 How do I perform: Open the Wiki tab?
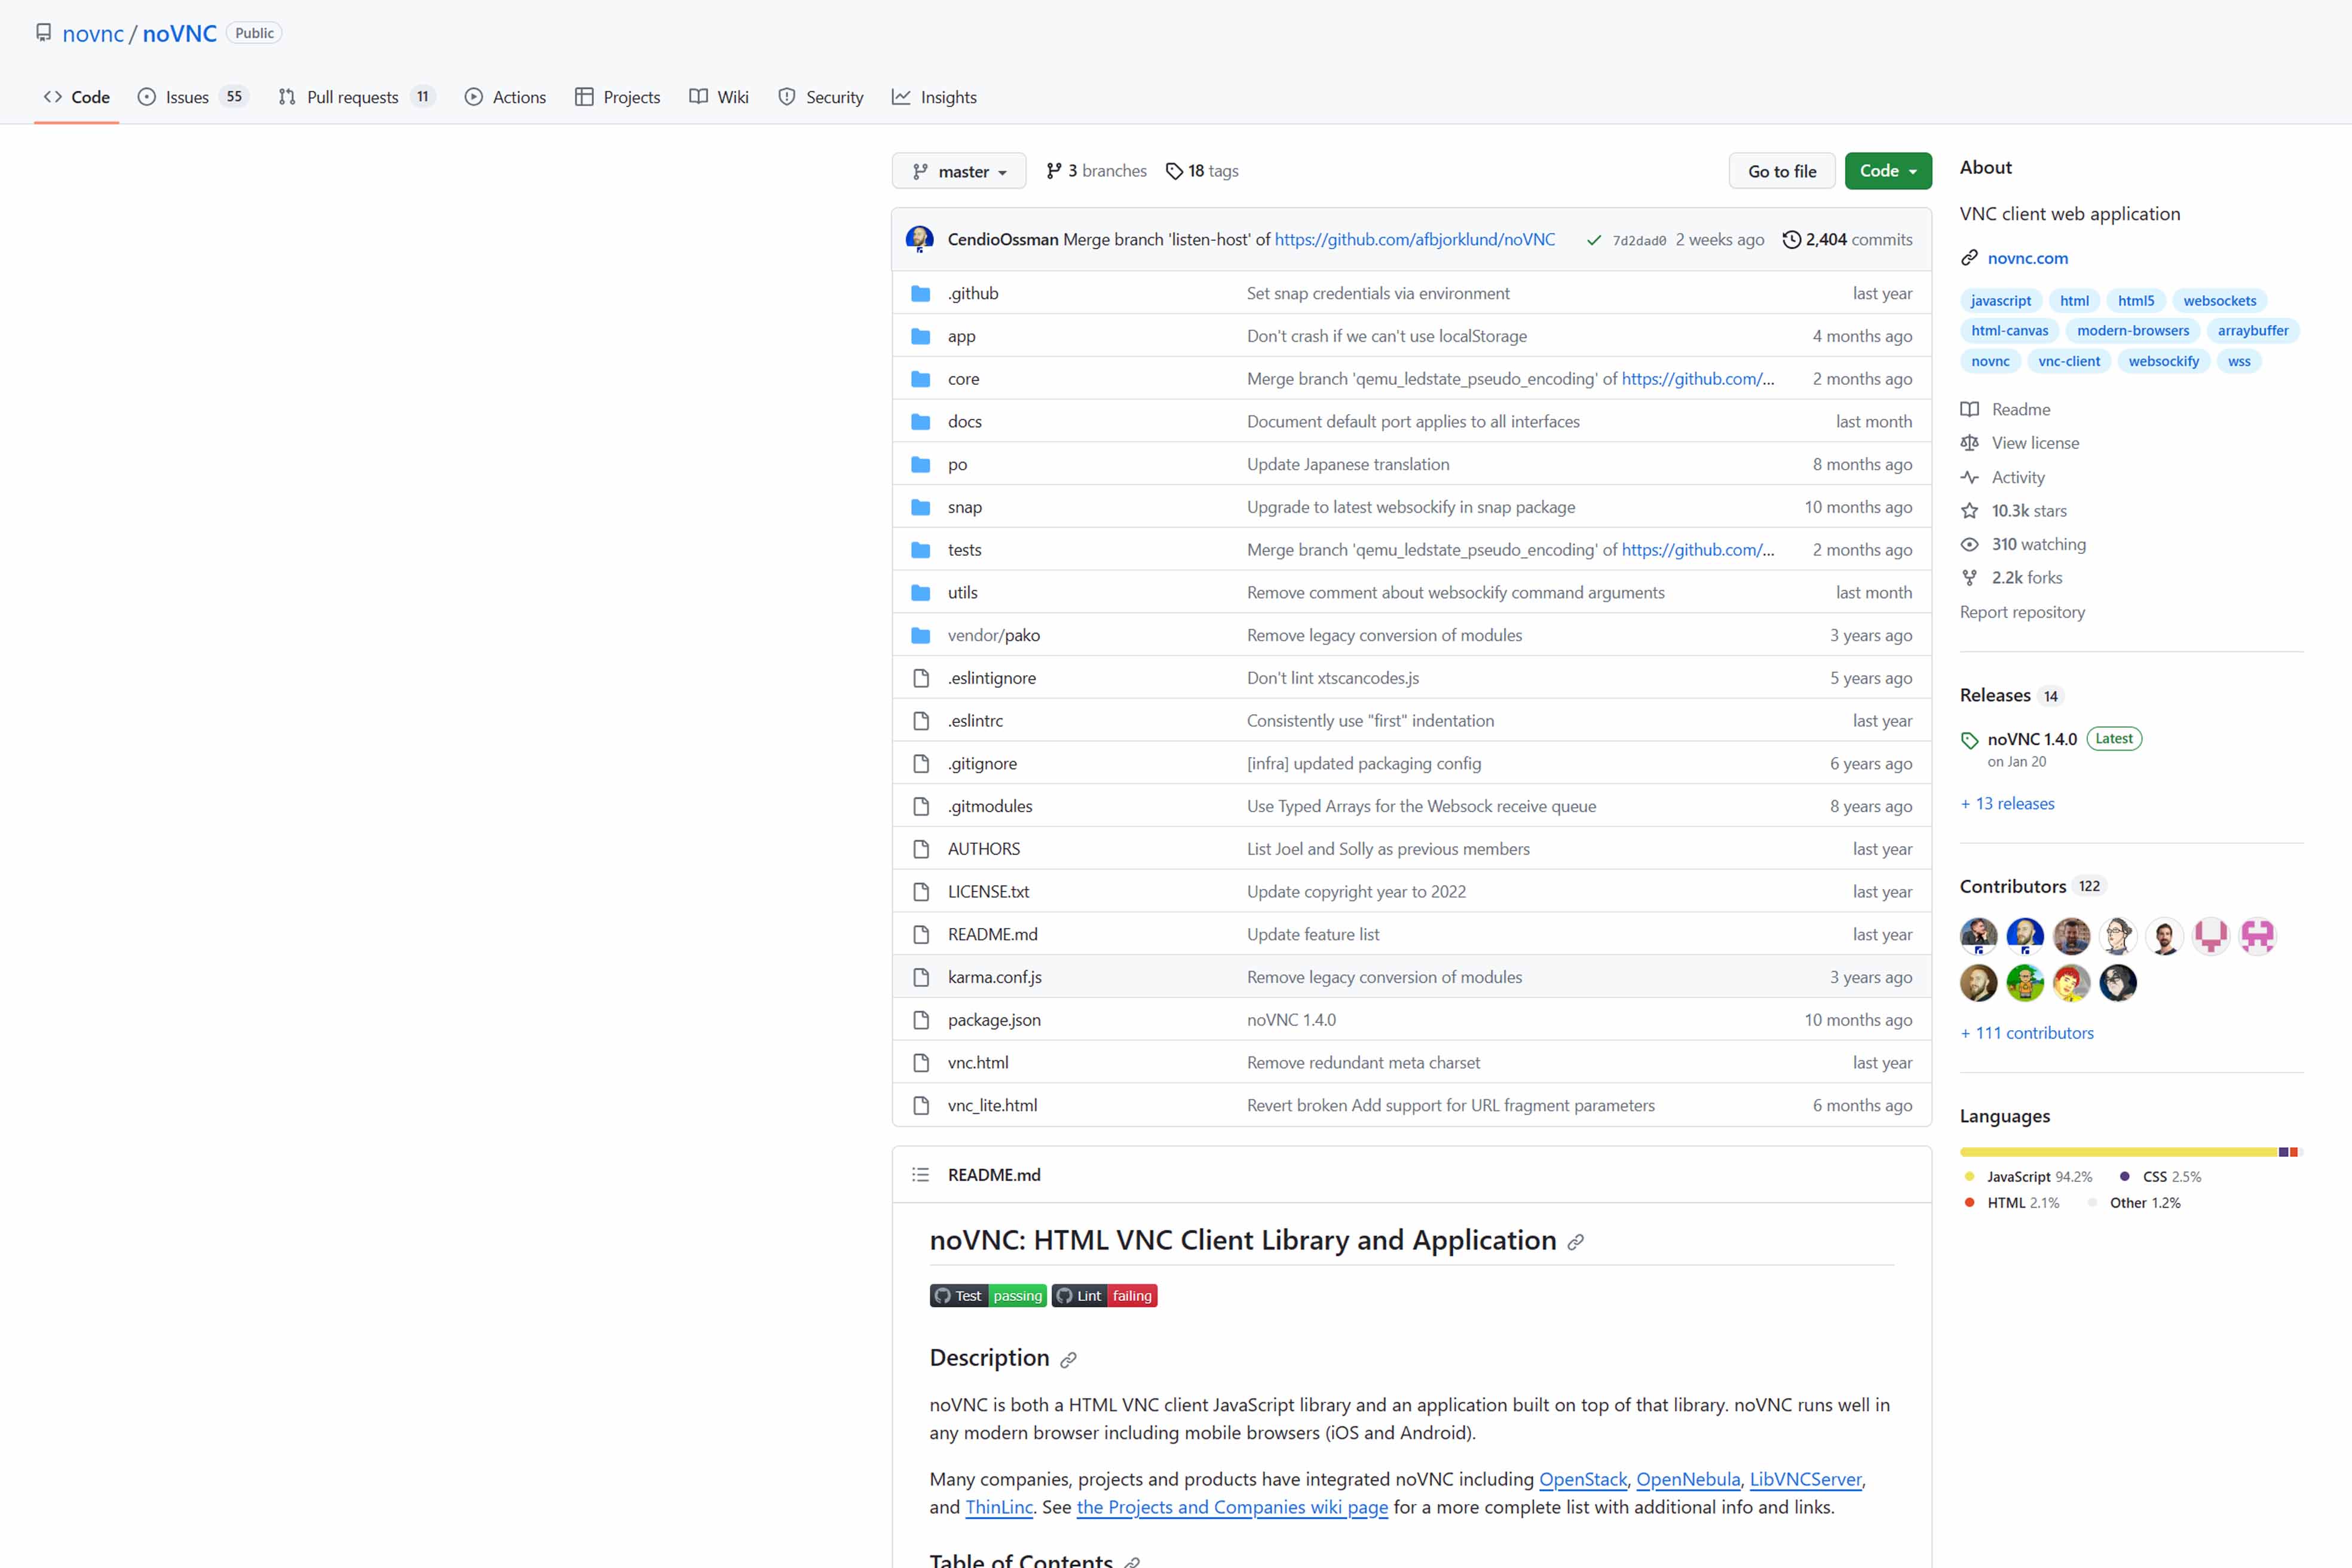tap(719, 97)
